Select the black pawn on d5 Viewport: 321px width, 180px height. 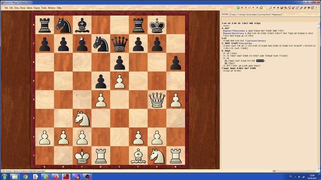[101, 81]
